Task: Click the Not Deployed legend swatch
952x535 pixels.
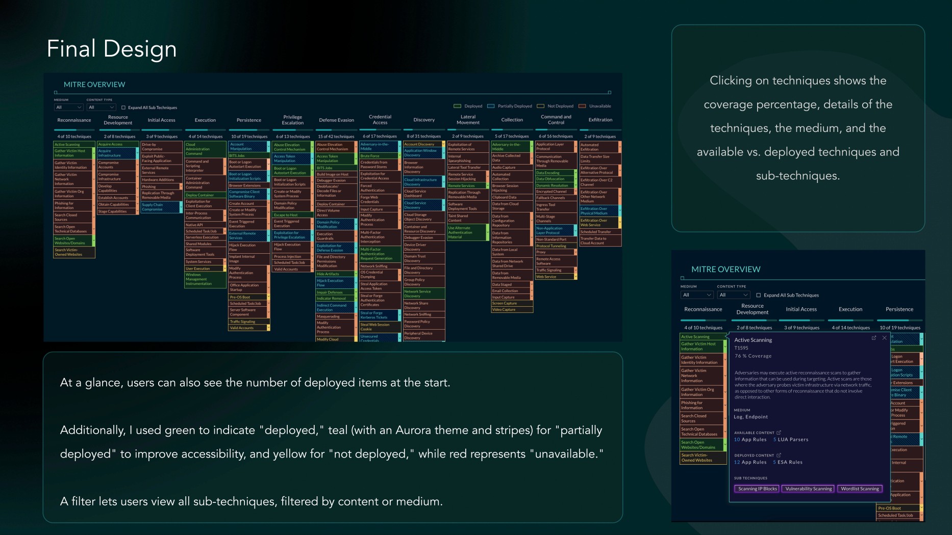Action: 540,106
